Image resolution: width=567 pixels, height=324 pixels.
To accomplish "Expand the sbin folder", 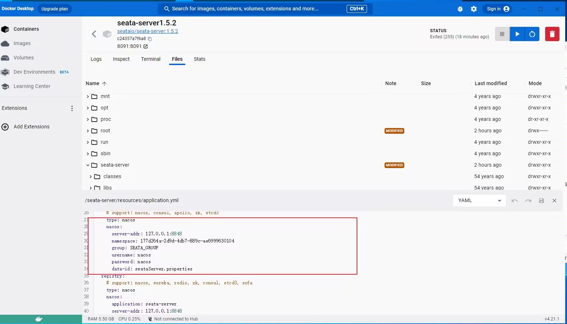I will coord(88,154).
